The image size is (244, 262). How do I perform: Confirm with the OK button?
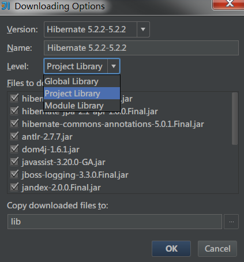[171, 249]
